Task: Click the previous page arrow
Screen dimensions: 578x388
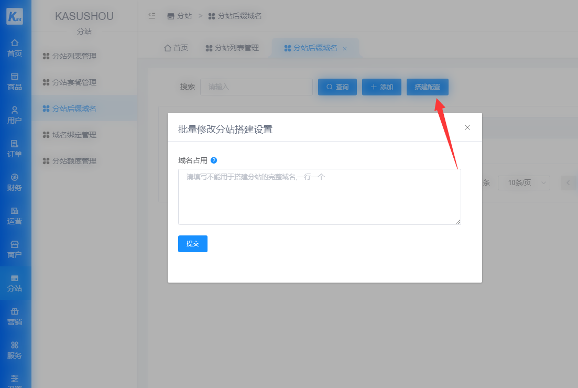Action: [x=569, y=183]
